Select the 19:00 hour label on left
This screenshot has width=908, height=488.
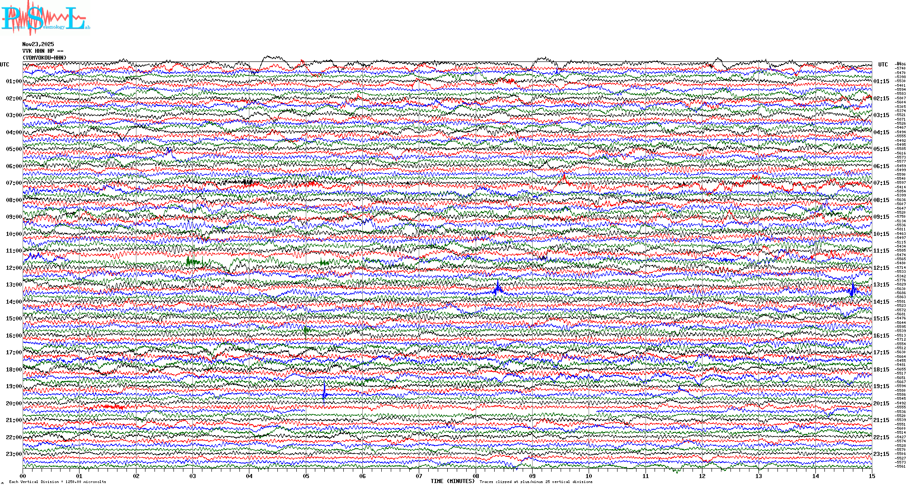click(x=14, y=386)
